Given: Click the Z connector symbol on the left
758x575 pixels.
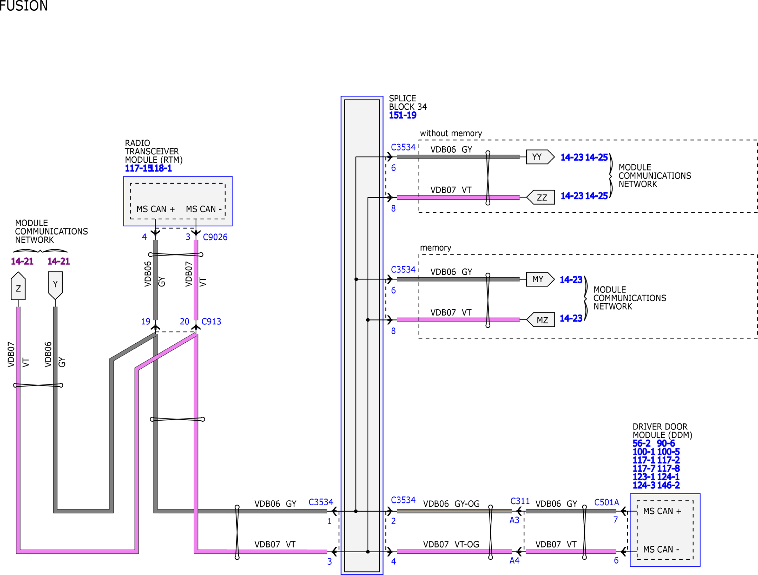Looking at the screenshot, I should click(18, 286).
